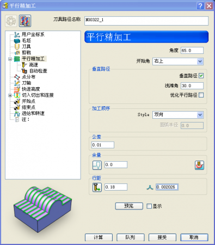Select the 刀轴 tool axis icon
This screenshot has width=215, height=245.
(17, 83)
